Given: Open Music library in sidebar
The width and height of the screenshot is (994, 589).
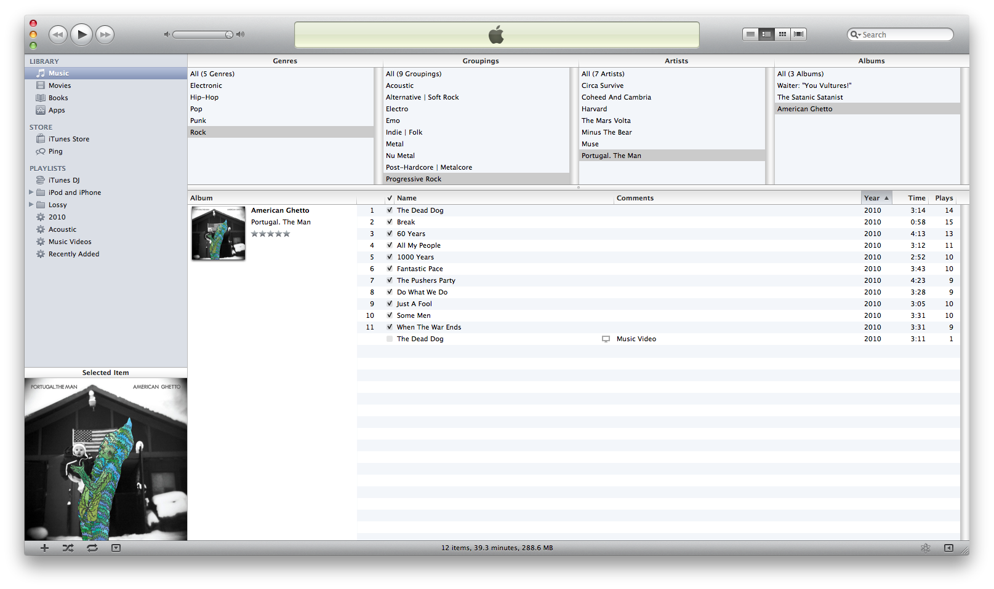Looking at the screenshot, I should tap(106, 73).
